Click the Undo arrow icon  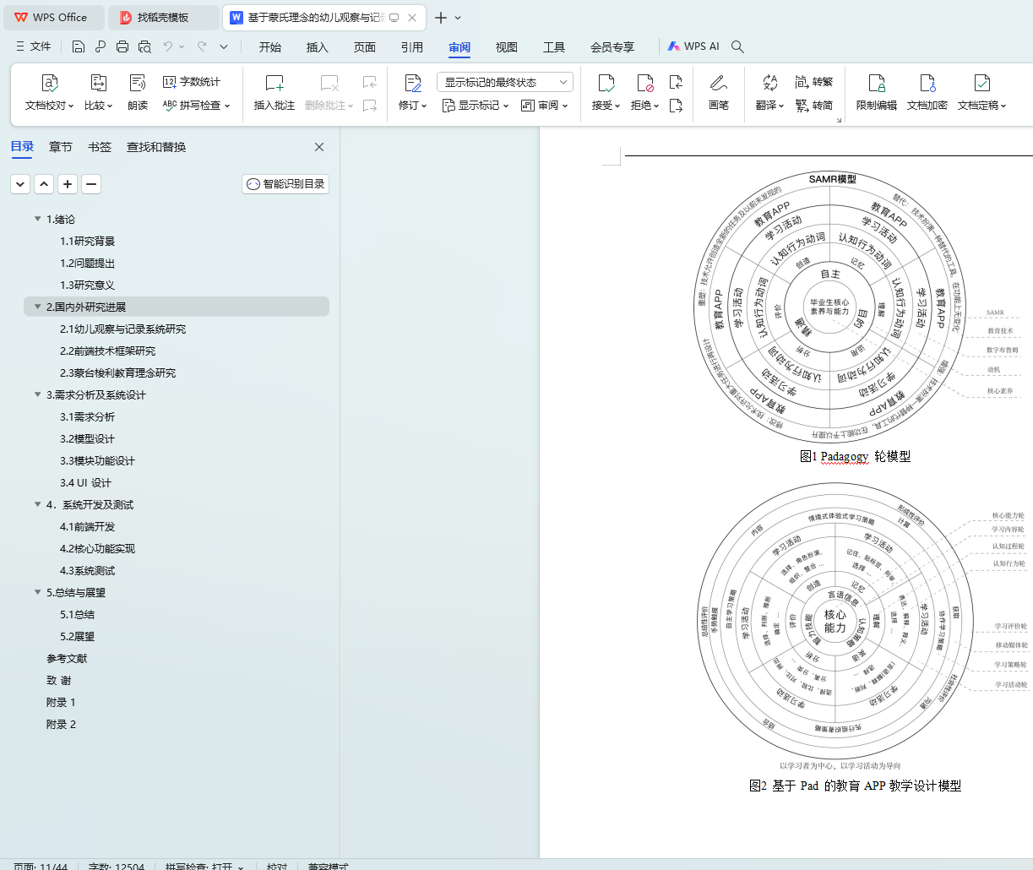pyautogui.click(x=168, y=46)
